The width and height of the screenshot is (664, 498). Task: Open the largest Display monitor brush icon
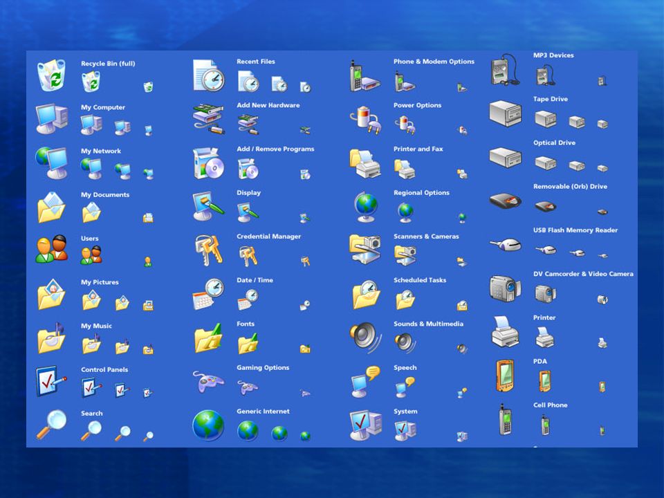pos(209,206)
